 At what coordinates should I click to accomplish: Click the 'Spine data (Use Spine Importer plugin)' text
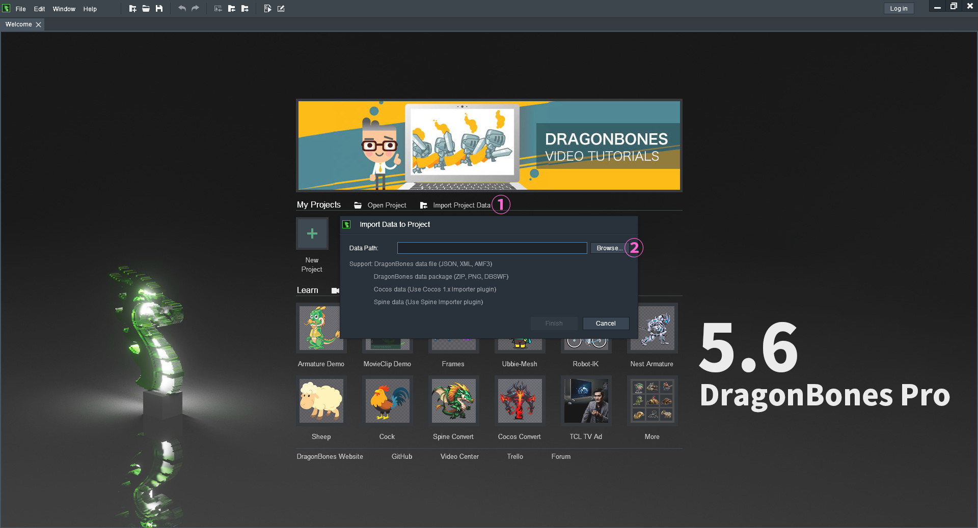[x=428, y=302]
